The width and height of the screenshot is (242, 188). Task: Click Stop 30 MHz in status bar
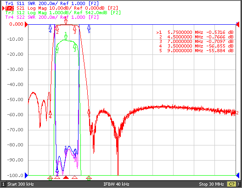pyautogui.click(x=211, y=184)
